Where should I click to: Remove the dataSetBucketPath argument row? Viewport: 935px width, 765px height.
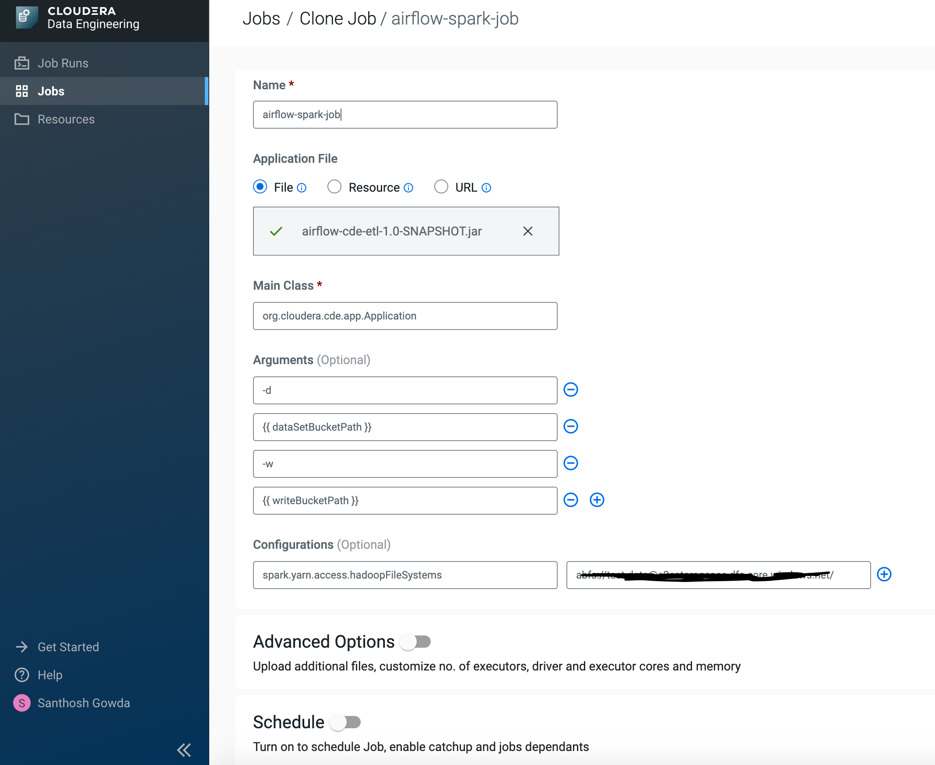pyautogui.click(x=570, y=426)
